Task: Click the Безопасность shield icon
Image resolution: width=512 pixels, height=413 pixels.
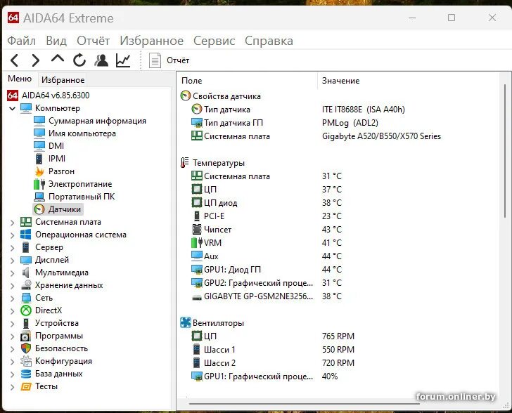Action: [x=26, y=348]
